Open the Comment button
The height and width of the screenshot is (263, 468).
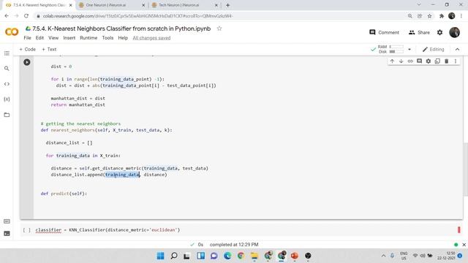click(x=384, y=32)
